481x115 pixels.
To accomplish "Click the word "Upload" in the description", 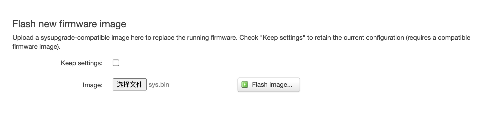I will [x=23, y=38].
